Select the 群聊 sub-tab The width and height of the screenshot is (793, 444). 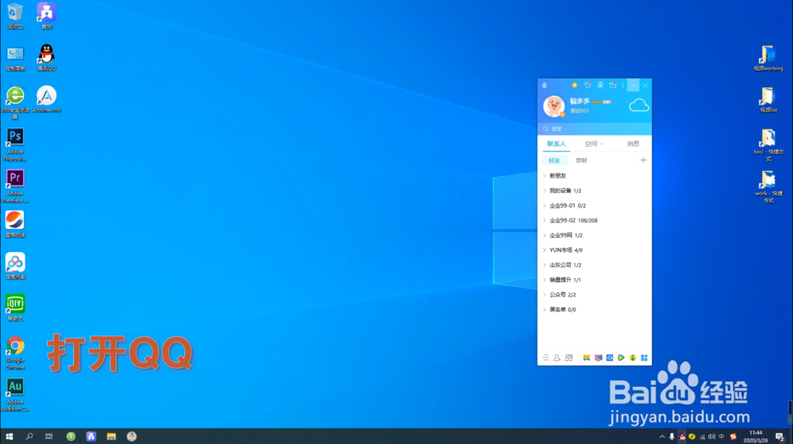pos(581,160)
